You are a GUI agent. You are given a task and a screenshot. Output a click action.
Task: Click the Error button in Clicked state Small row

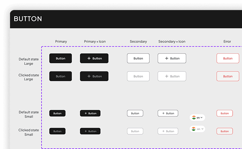click(x=224, y=131)
